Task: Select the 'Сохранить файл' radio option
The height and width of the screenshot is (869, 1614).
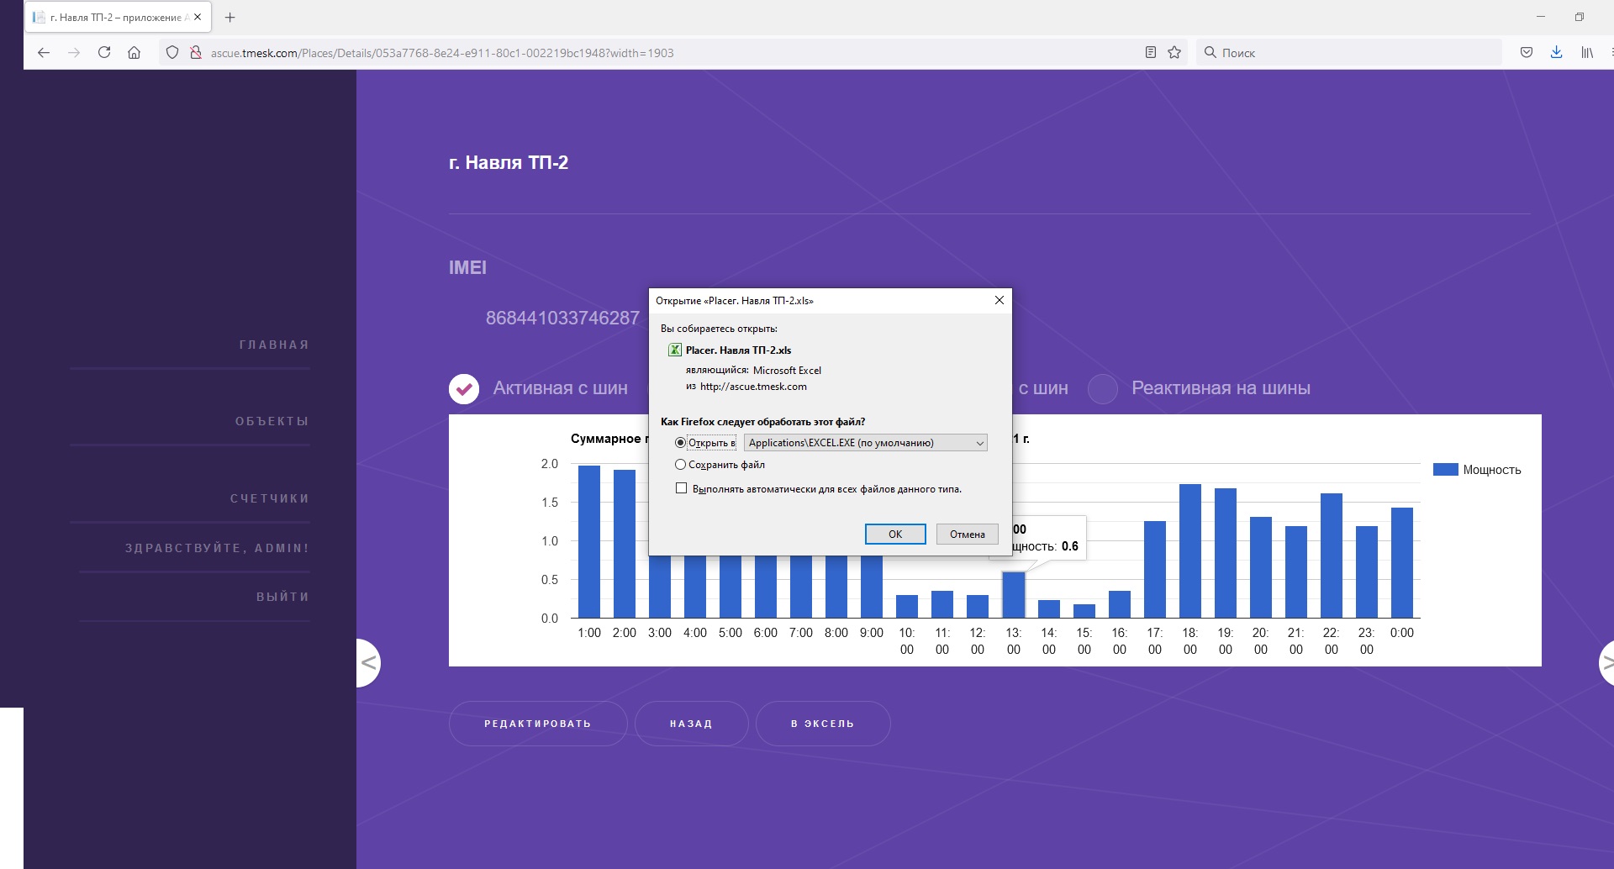Action: (x=680, y=465)
